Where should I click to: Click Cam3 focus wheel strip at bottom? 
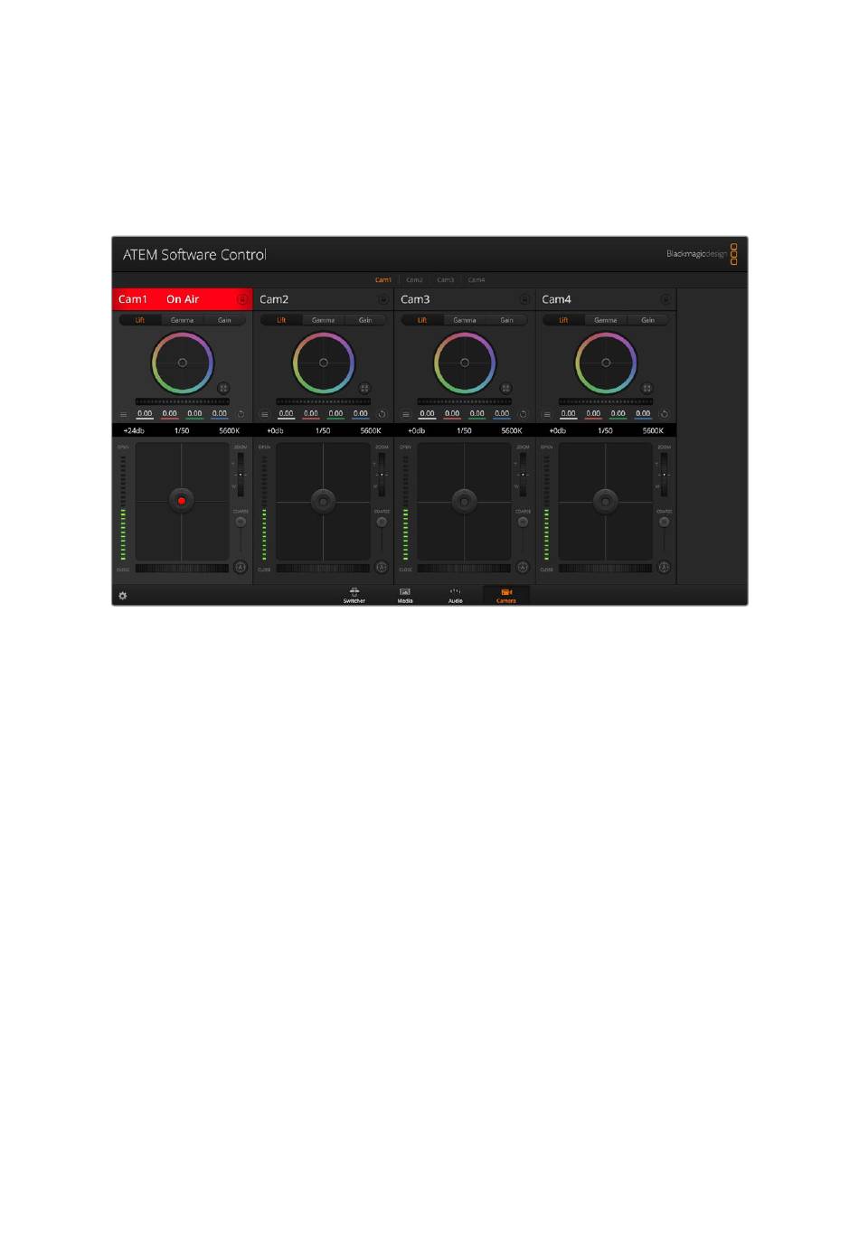[464, 569]
